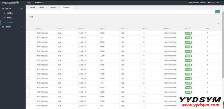This screenshot has width=224, height=109.
Task: Close the 已录成绩 tab with its X
Action: (x=71, y=8)
